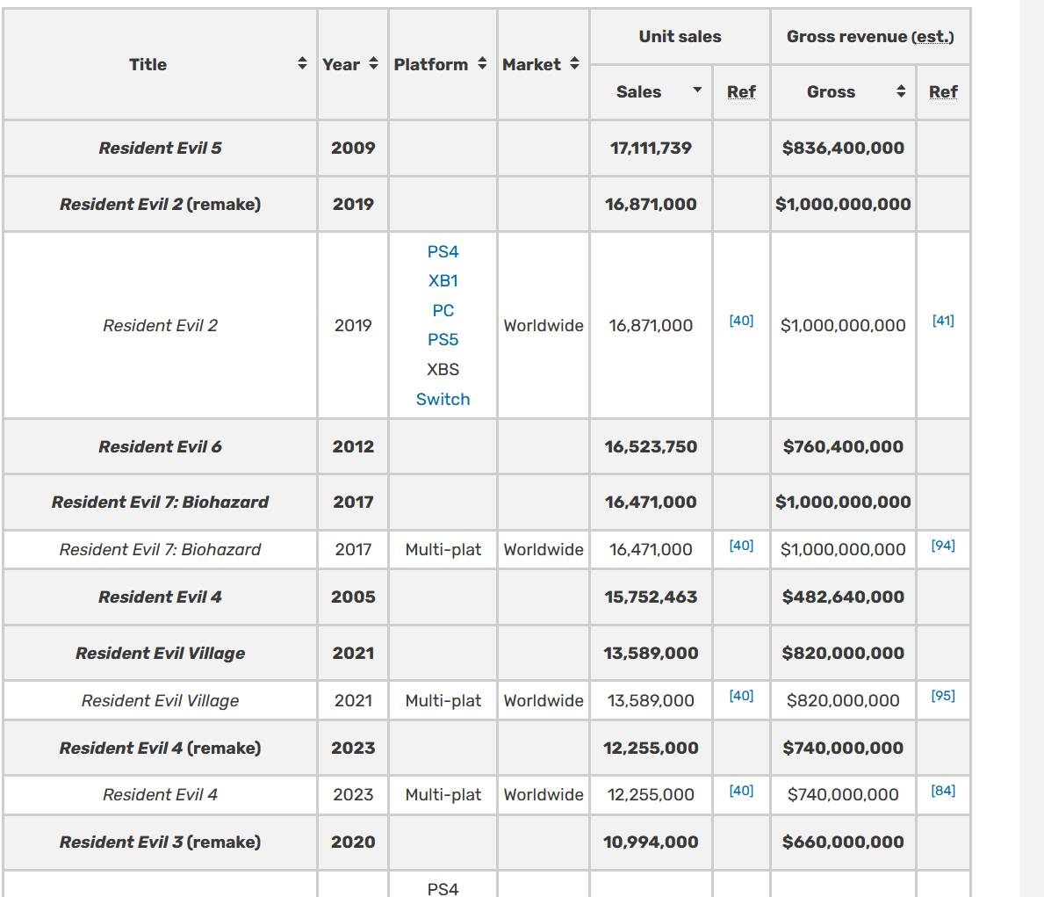Sort table by Year column arrows
This screenshot has height=897, width=1044.
point(373,64)
